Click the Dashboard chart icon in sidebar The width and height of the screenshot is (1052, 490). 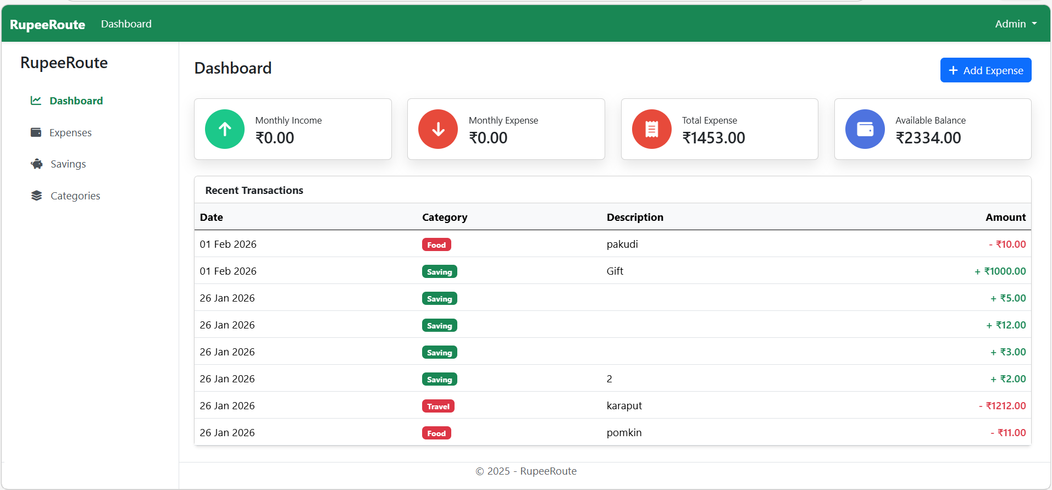[36, 101]
